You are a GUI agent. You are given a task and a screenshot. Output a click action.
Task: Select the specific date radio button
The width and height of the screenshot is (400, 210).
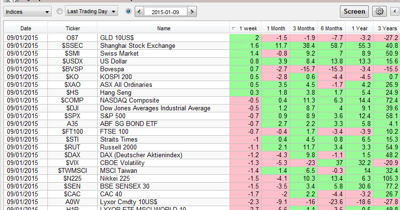point(128,11)
